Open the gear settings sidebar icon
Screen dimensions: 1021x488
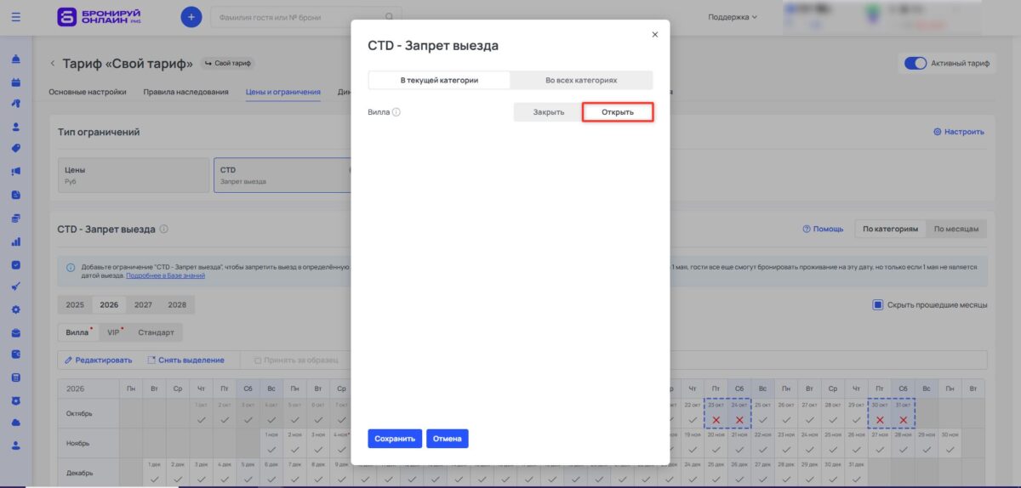tap(16, 309)
